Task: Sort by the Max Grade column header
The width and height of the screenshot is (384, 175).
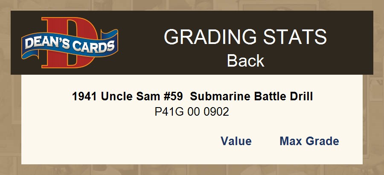Action: point(309,141)
